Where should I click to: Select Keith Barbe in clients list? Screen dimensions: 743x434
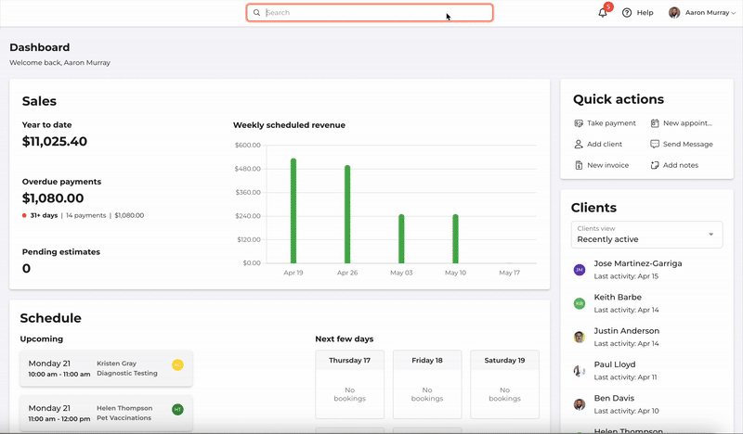coord(618,303)
